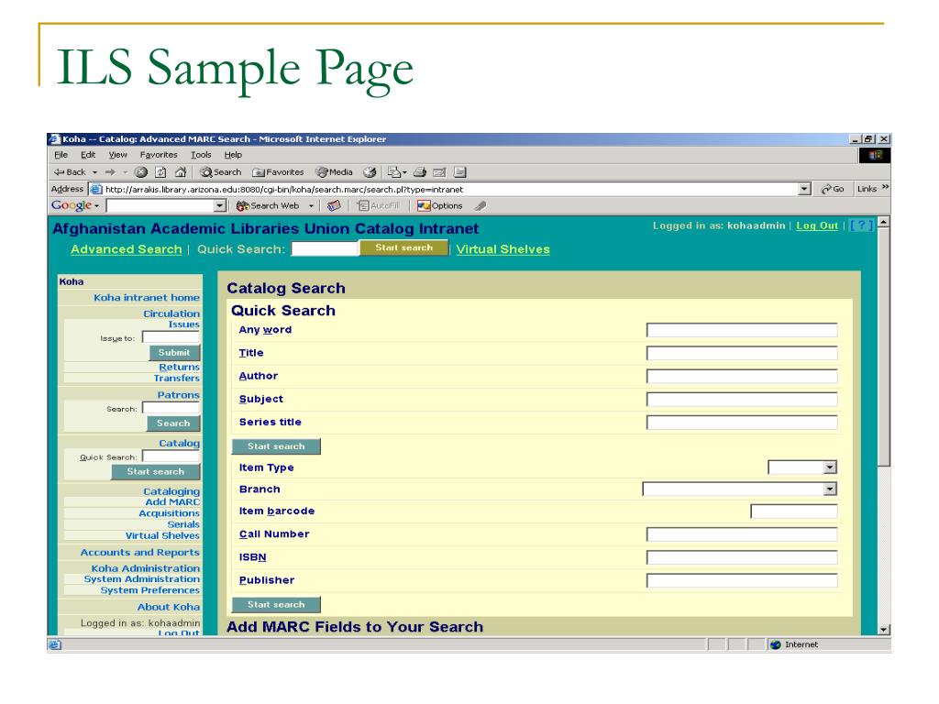Screen dimensions: 939x704
Task: Click the sidebar Catalog Start search button
Action: (156, 472)
